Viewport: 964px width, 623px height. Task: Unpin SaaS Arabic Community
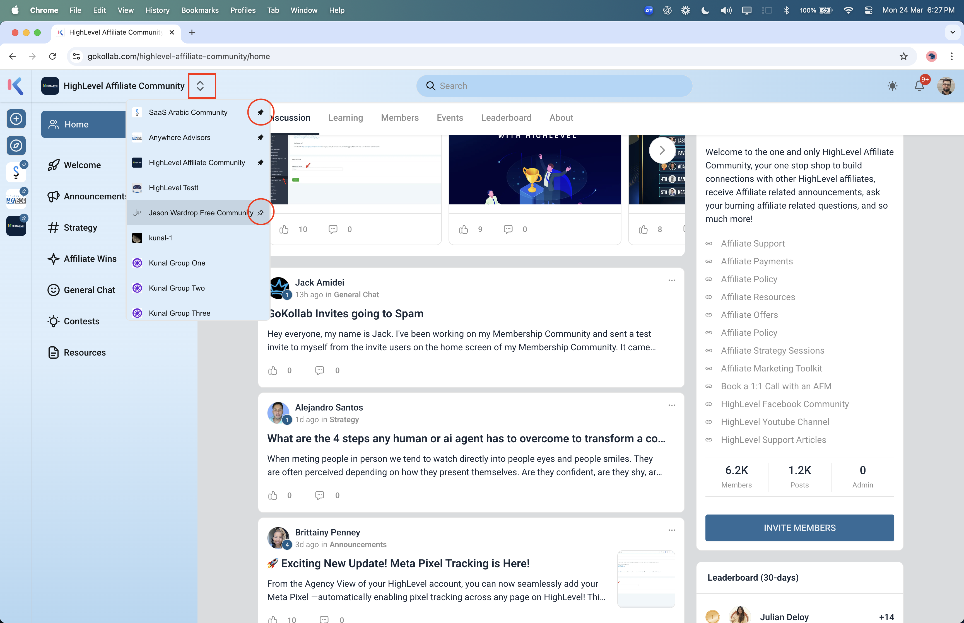tap(261, 112)
